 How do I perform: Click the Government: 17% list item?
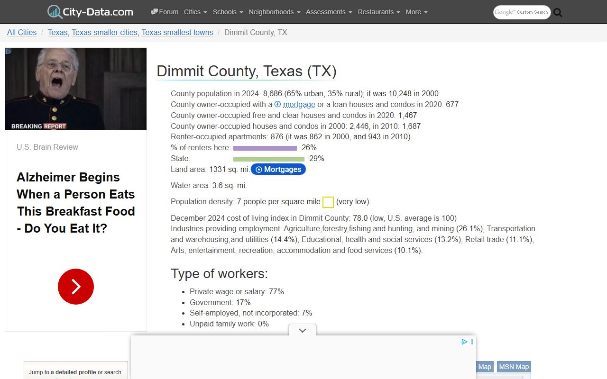coord(220,302)
